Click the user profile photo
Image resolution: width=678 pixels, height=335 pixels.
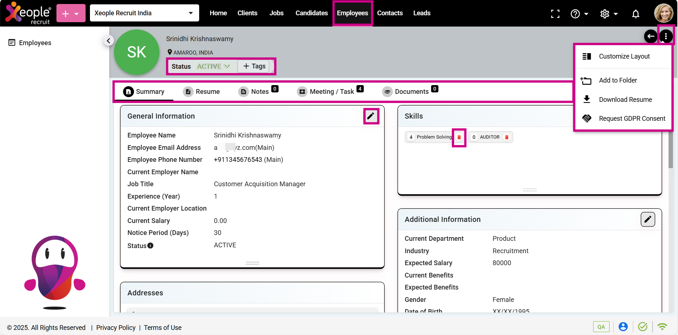(x=663, y=13)
